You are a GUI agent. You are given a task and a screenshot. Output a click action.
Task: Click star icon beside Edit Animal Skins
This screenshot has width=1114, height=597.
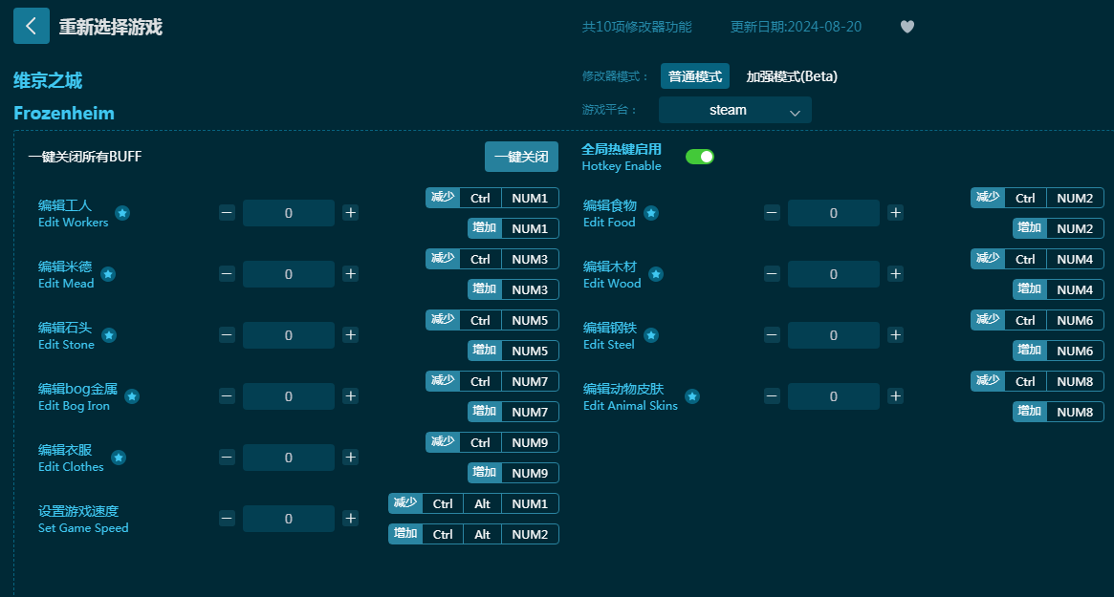coord(692,396)
